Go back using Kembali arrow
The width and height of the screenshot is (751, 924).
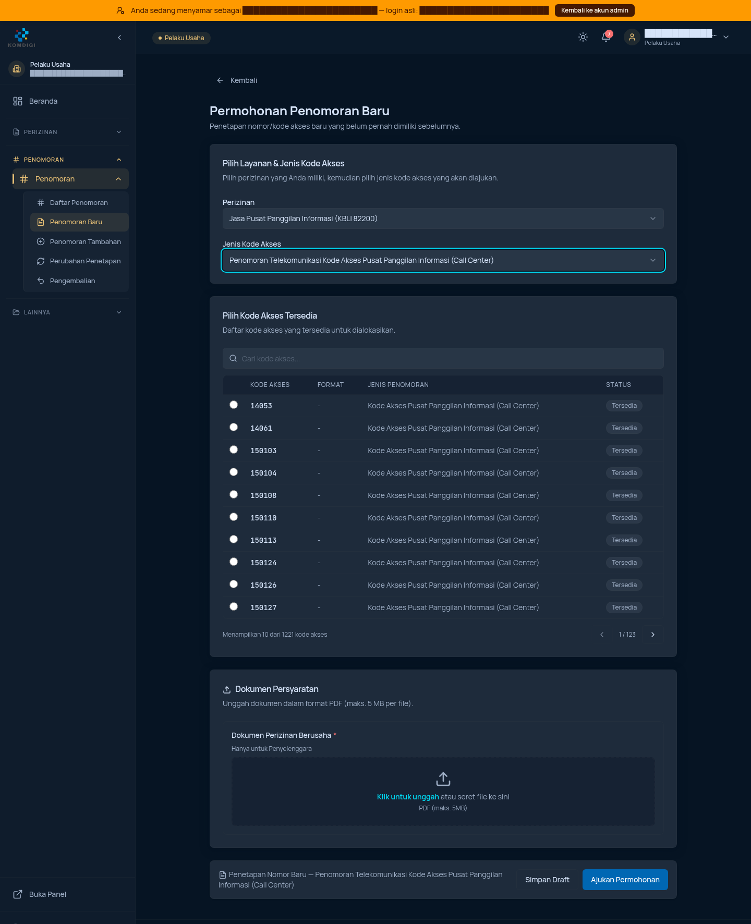[x=220, y=80]
